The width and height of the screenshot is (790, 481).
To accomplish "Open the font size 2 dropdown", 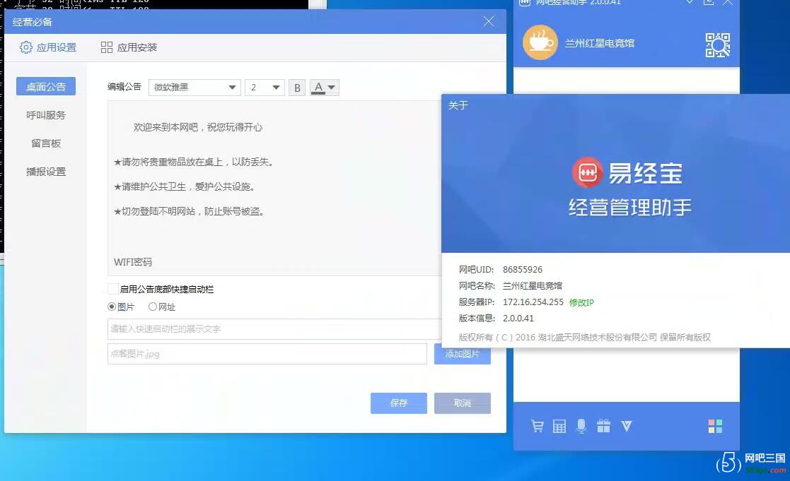I will [265, 88].
